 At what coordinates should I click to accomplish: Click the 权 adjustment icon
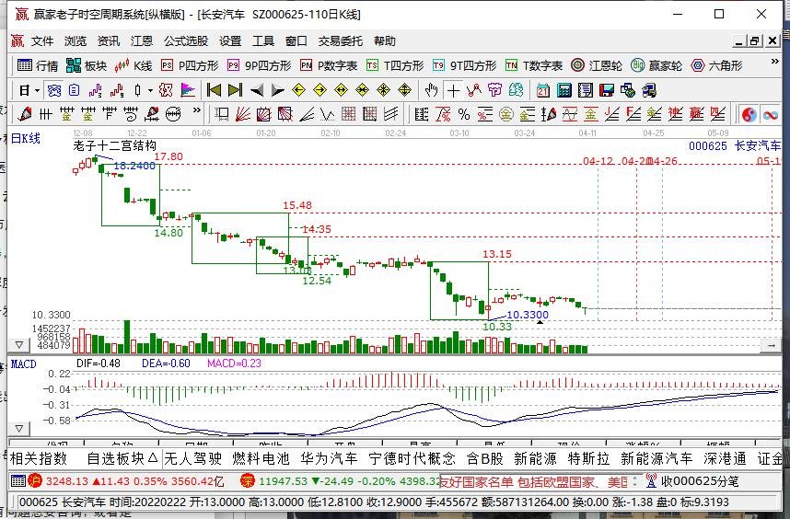[x=166, y=90]
